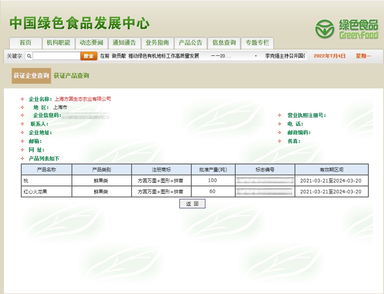Select the 专题专栏 tab
The width and height of the screenshot is (384, 294).
pos(257,43)
